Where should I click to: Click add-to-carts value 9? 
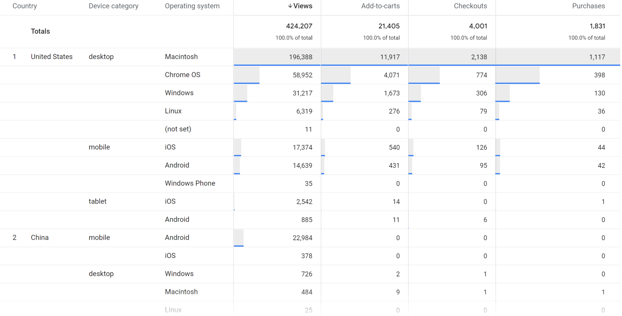(398, 292)
